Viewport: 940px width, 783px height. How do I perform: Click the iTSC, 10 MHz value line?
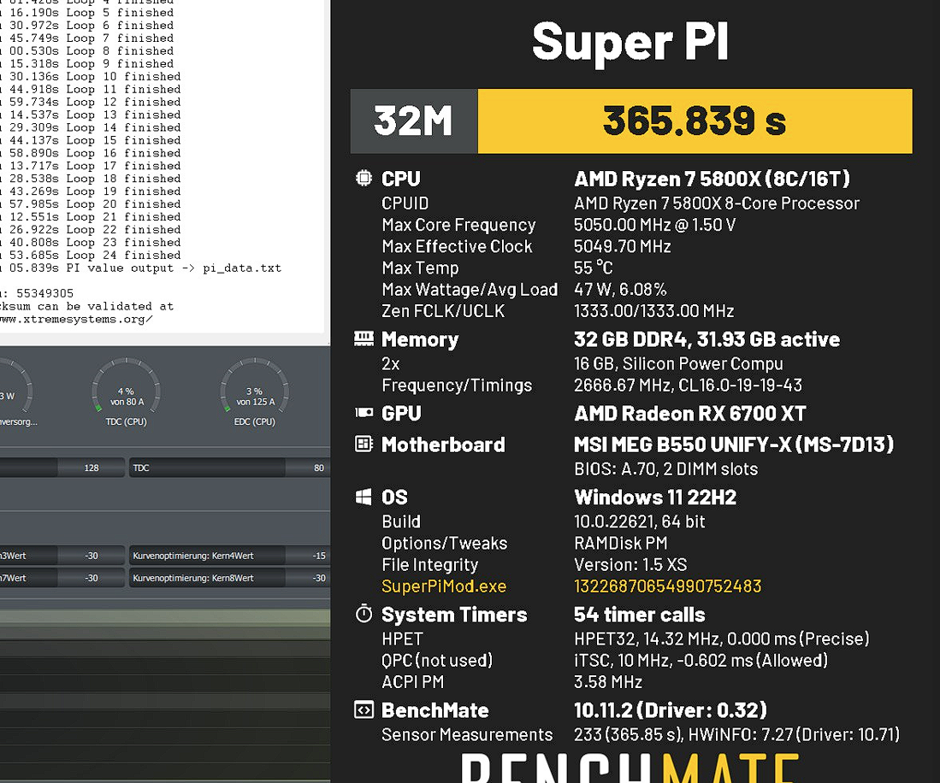click(x=701, y=660)
